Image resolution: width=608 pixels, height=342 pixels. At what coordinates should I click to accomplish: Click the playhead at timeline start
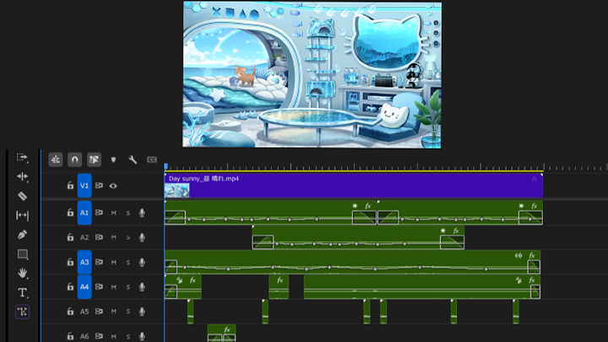166,166
